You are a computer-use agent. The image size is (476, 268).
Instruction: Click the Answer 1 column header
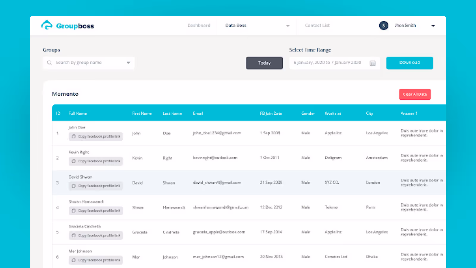409,113
